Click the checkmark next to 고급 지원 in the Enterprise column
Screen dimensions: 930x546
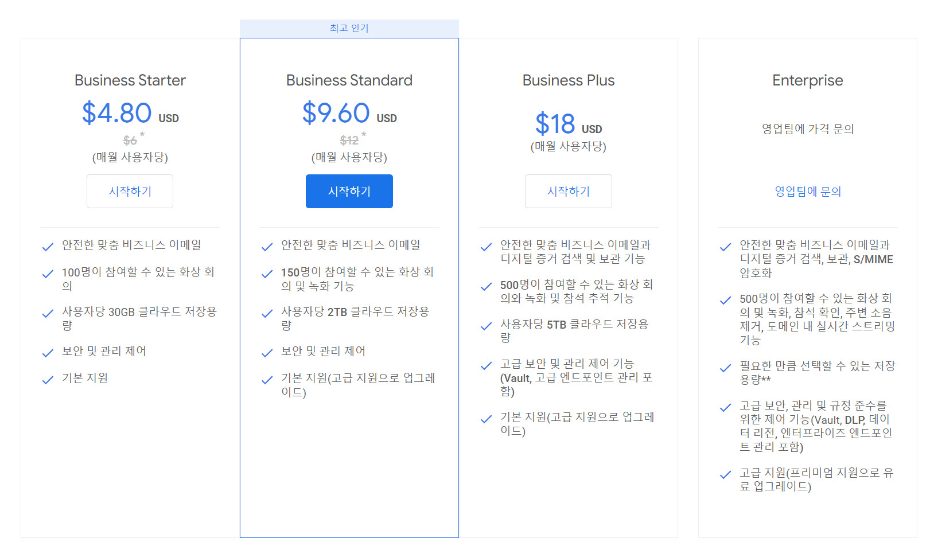click(725, 474)
